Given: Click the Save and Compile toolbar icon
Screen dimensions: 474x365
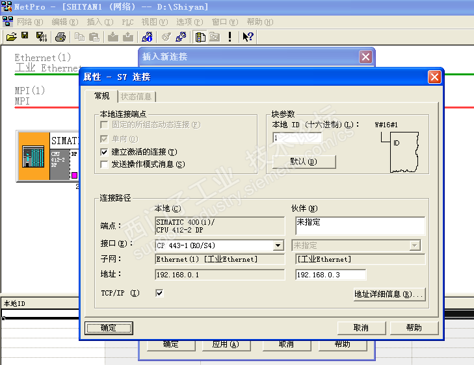Looking at the screenshot, I should pos(41,37).
